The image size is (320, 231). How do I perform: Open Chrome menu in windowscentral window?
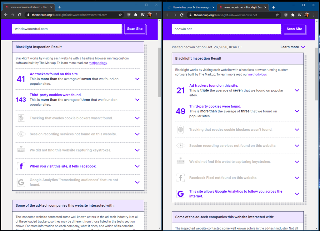157,15
